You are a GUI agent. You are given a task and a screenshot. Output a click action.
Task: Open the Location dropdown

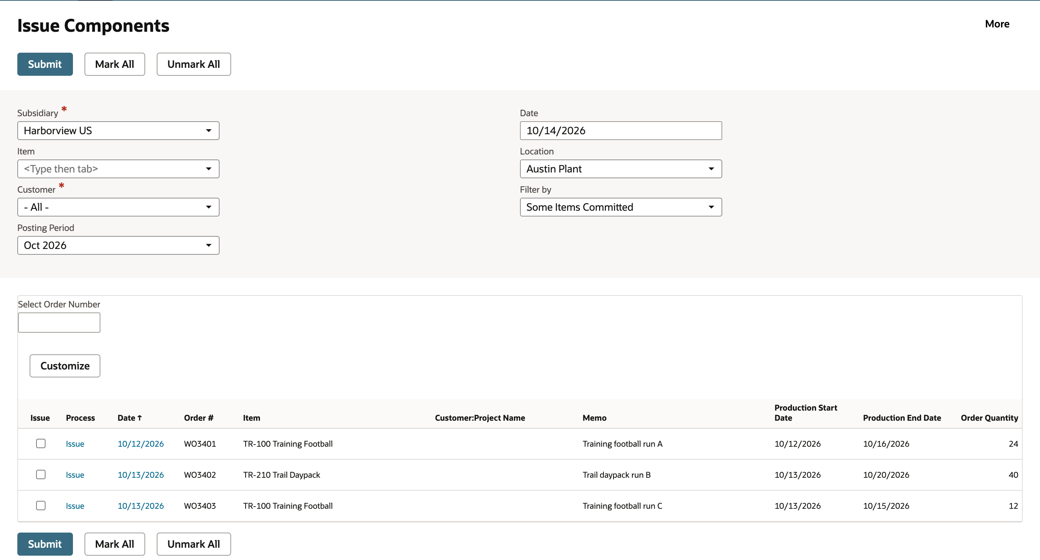[x=620, y=169]
